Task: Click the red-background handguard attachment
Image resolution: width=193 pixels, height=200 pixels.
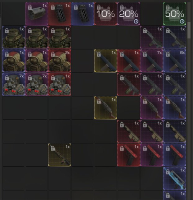Action: point(60,14)
